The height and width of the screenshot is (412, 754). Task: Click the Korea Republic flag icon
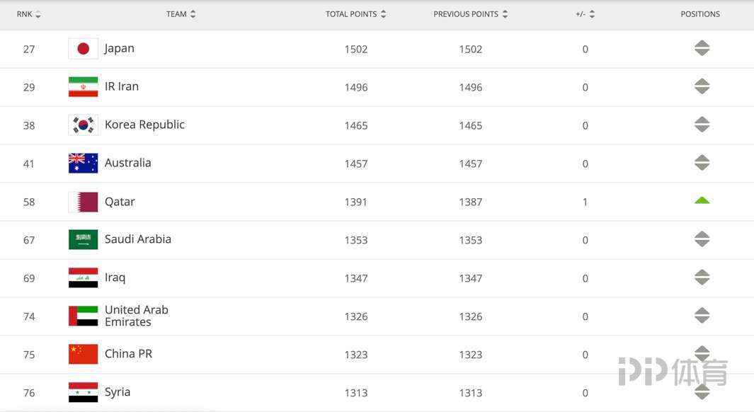tap(84, 125)
